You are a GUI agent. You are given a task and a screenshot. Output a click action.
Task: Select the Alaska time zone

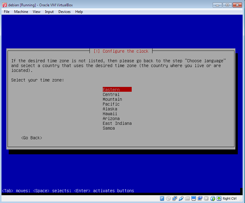pyautogui.click(x=110, y=109)
